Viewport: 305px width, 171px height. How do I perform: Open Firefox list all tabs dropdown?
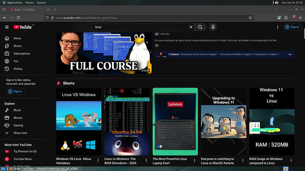point(276,10)
